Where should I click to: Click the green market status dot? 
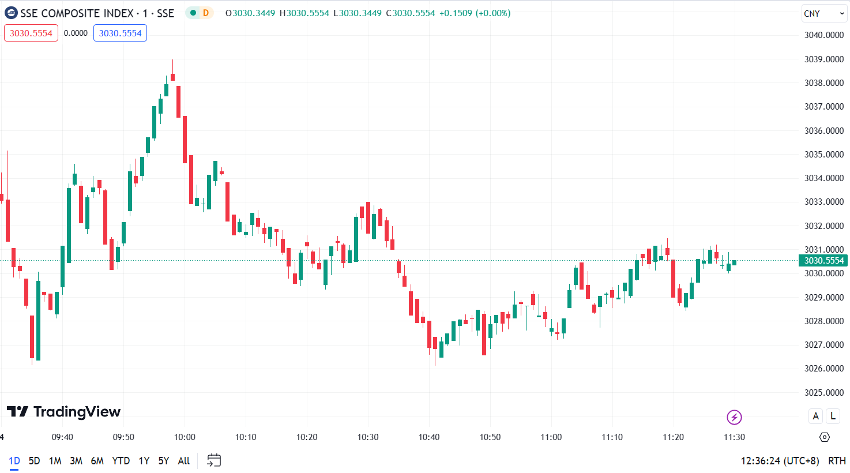point(193,13)
